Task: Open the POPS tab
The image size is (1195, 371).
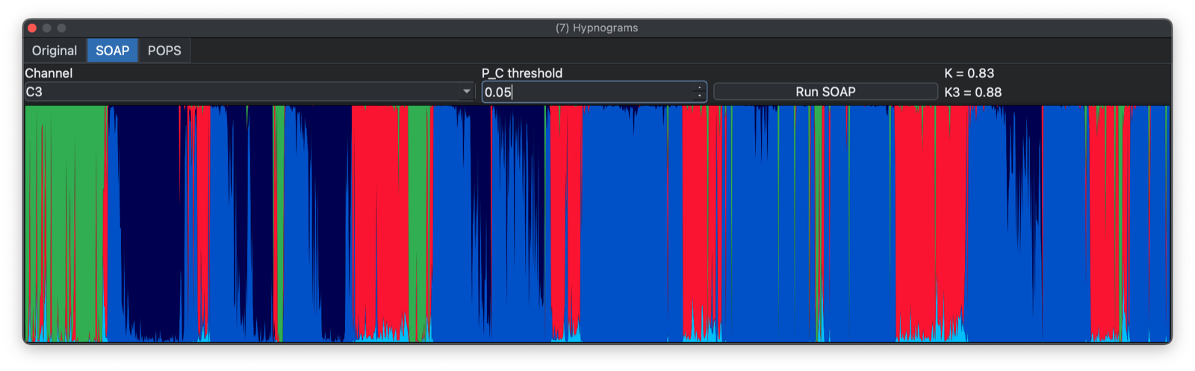Action: coord(164,51)
